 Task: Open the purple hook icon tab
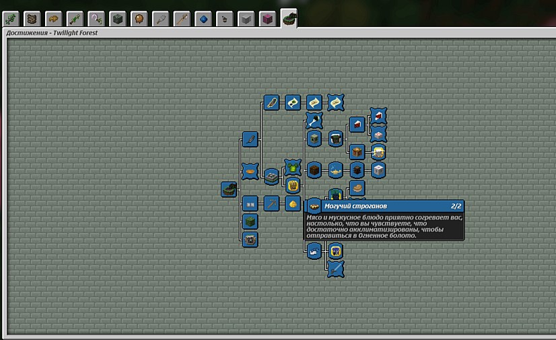(x=96, y=19)
